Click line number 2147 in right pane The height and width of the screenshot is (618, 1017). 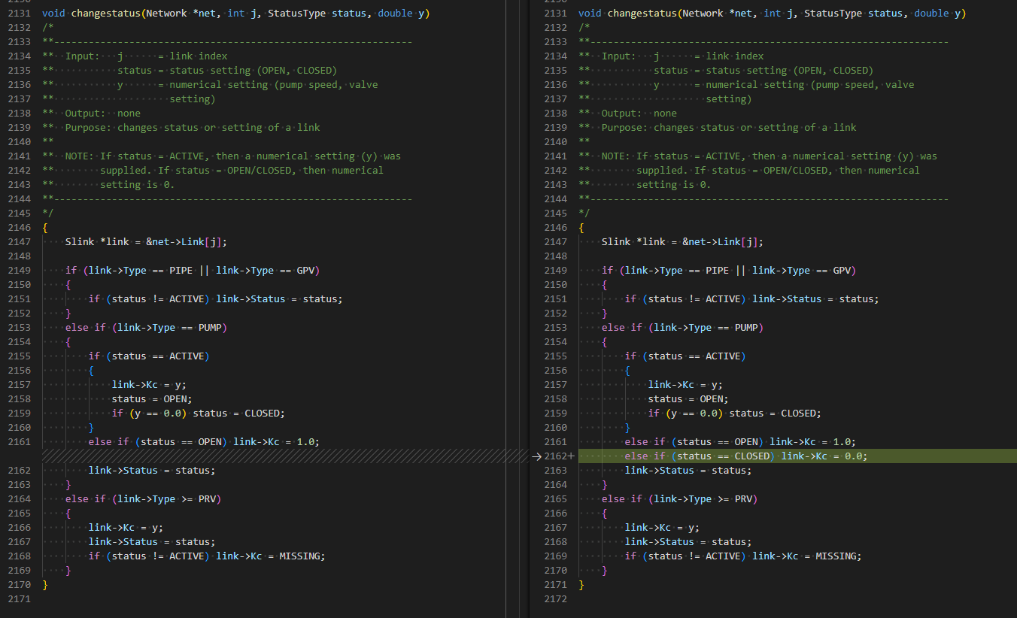[555, 242]
